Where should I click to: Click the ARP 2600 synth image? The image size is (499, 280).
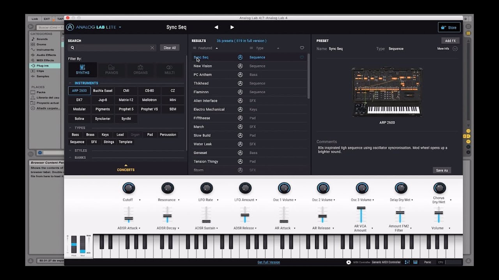(x=387, y=93)
